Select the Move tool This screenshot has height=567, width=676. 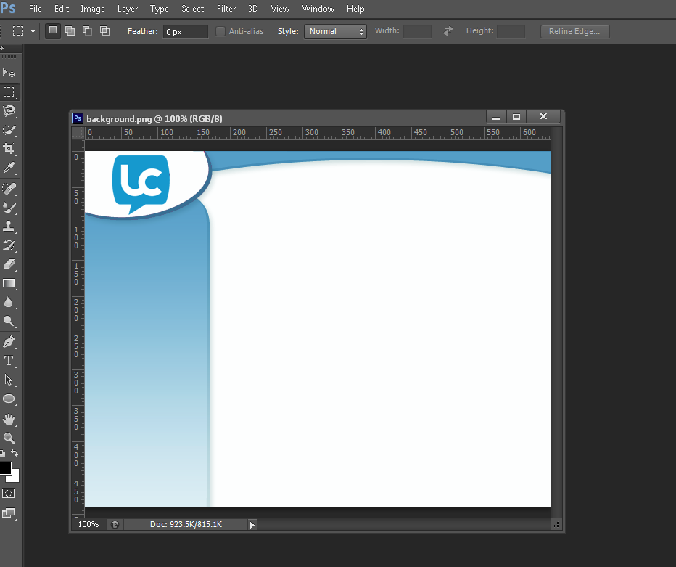9,73
